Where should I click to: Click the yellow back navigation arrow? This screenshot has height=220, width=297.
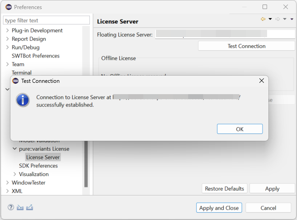tap(263, 19)
